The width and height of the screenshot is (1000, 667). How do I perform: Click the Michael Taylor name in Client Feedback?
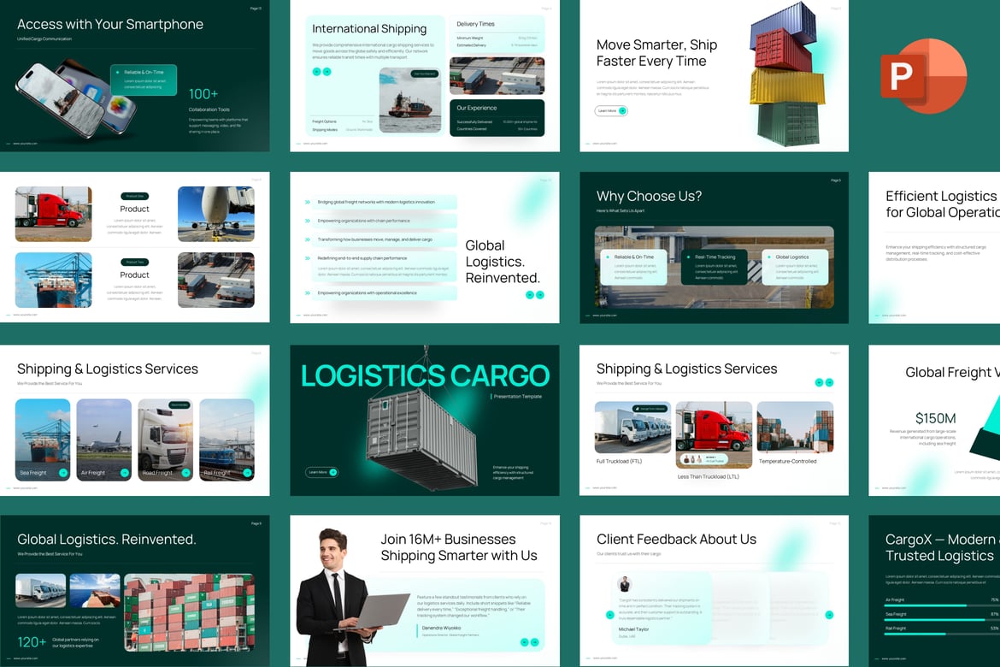634,629
